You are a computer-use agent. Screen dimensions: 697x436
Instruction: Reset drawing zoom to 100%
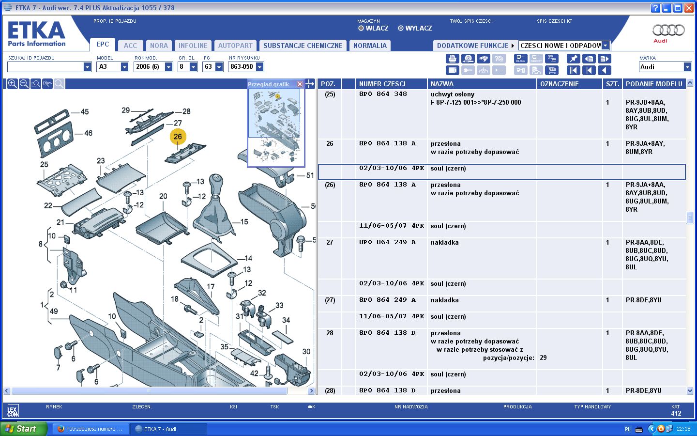pyautogui.click(x=47, y=84)
